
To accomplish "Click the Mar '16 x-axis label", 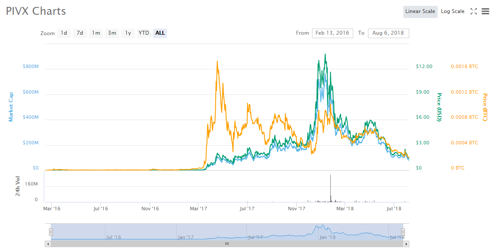I will coord(52,209).
